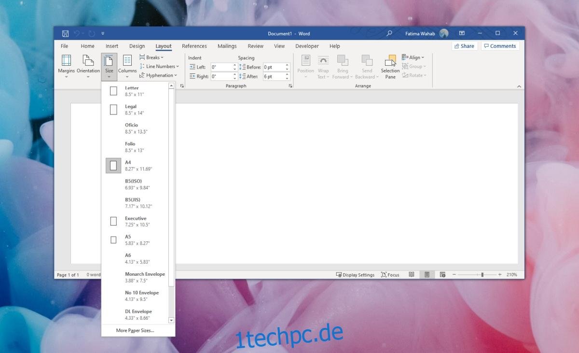Toggle Focus mode in status bar
This screenshot has width=579, height=353.
(x=390, y=275)
